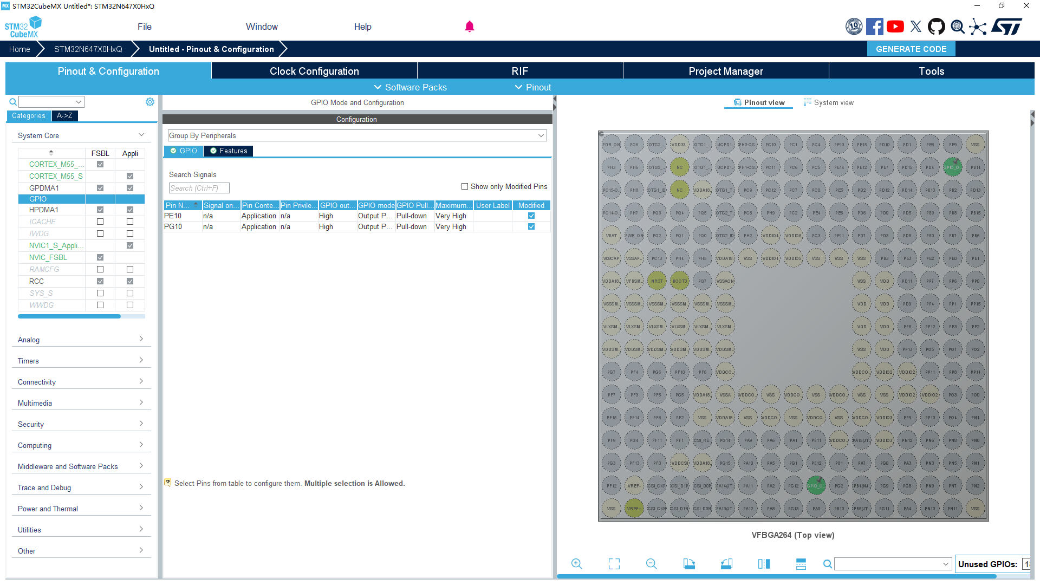Flip the chip view vertically
The height and width of the screenshot is (585, 1040).
[x=801, y=564]
